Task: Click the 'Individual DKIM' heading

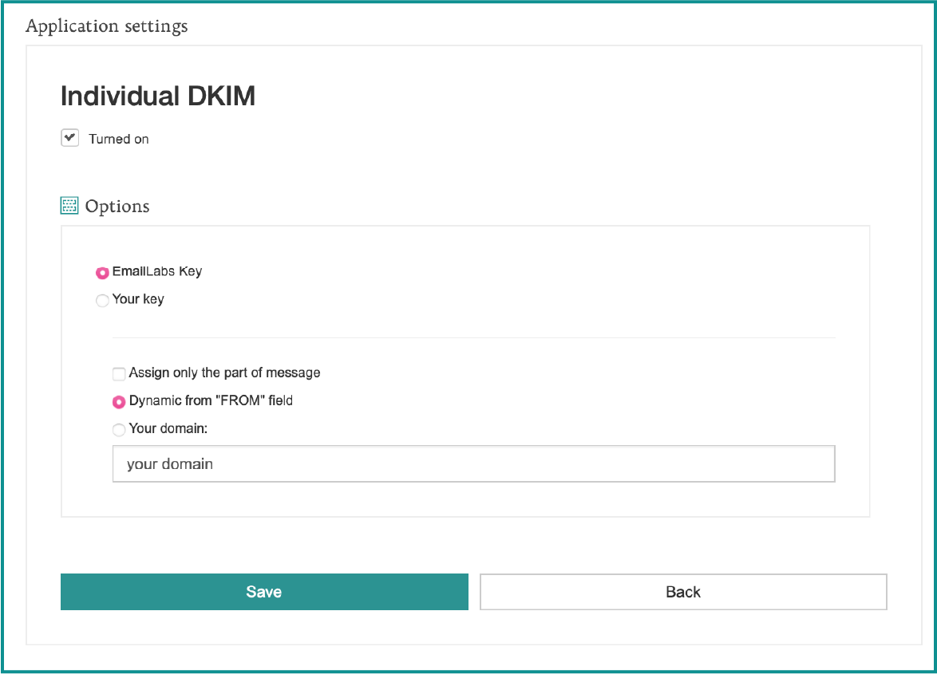Action: coord(157,96)
